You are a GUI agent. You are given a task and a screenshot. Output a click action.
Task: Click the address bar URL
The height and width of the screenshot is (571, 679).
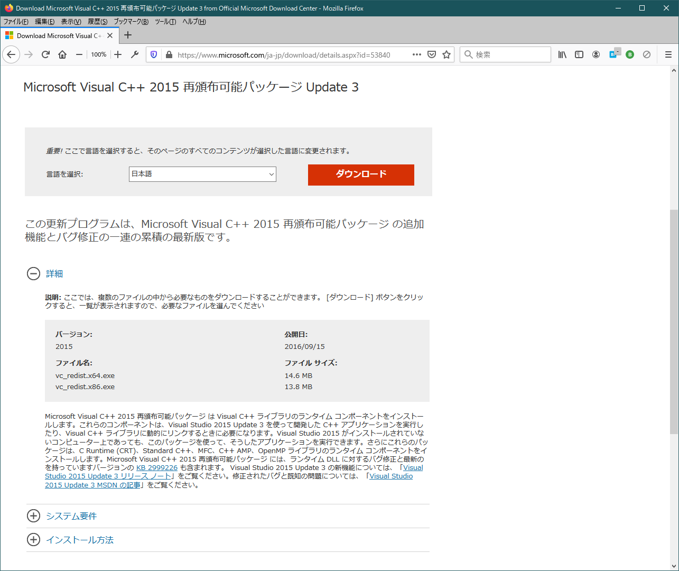click(284, 55)
